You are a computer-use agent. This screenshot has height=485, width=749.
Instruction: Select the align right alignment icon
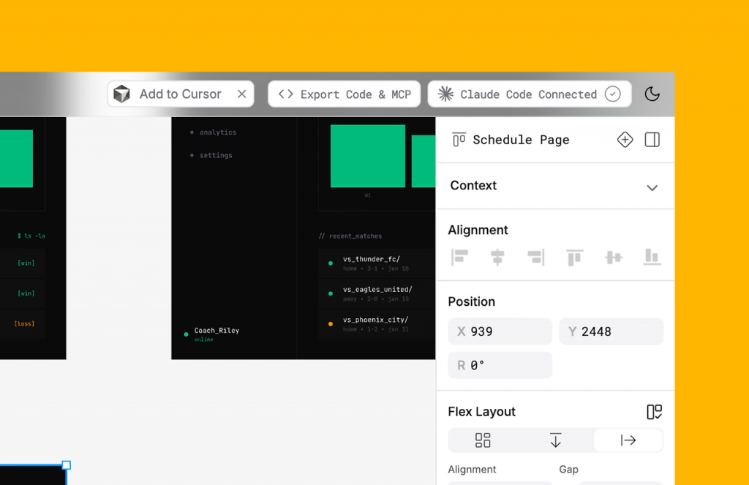pyautogui.click(x=536, y=257)
